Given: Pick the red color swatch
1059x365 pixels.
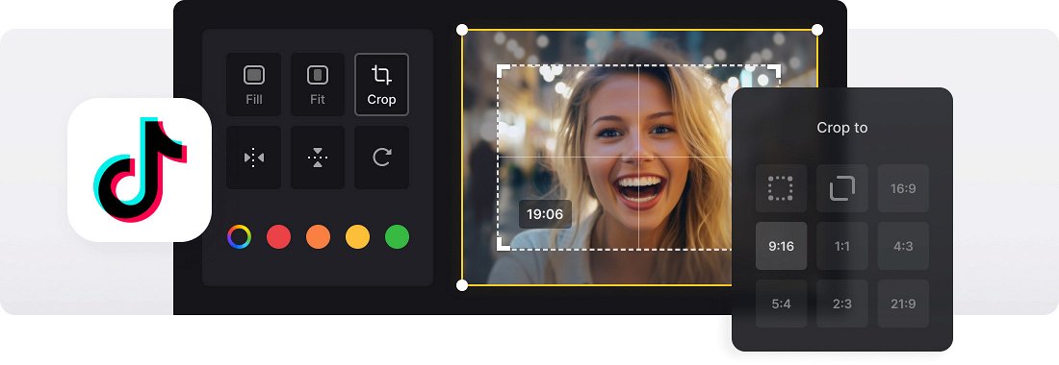Looking at the screenshot, I should [x=278, y=237].
